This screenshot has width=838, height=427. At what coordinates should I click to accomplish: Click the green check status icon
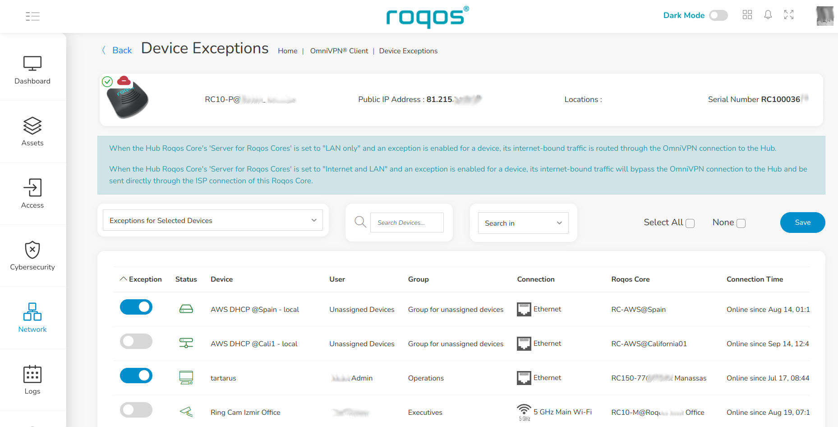[x=107, y=82]
